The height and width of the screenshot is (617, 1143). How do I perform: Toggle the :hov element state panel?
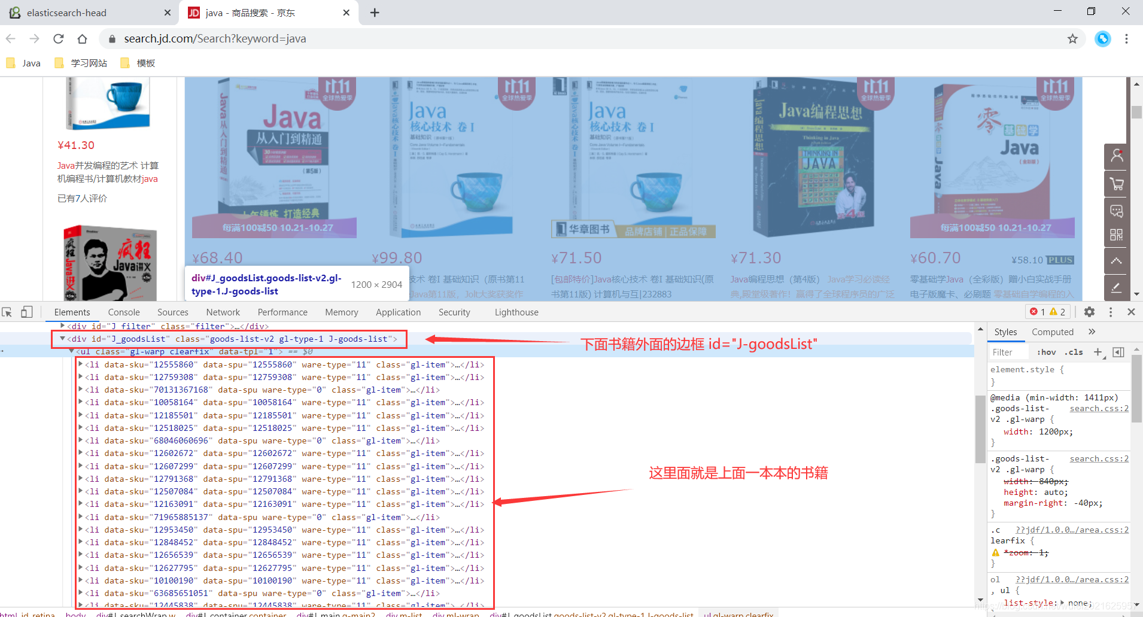[1046, 352]
